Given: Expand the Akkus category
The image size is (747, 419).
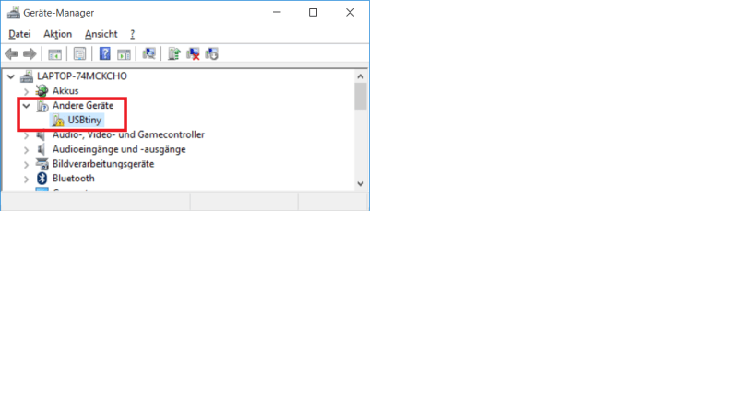Looking at the screenshot, I should (x=27, y=91).
